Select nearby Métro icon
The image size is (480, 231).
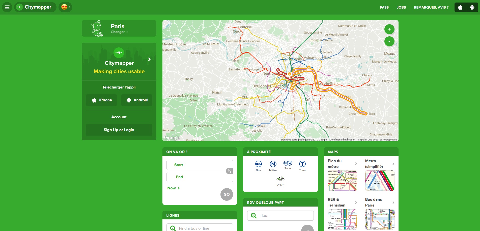click(273, 166)
